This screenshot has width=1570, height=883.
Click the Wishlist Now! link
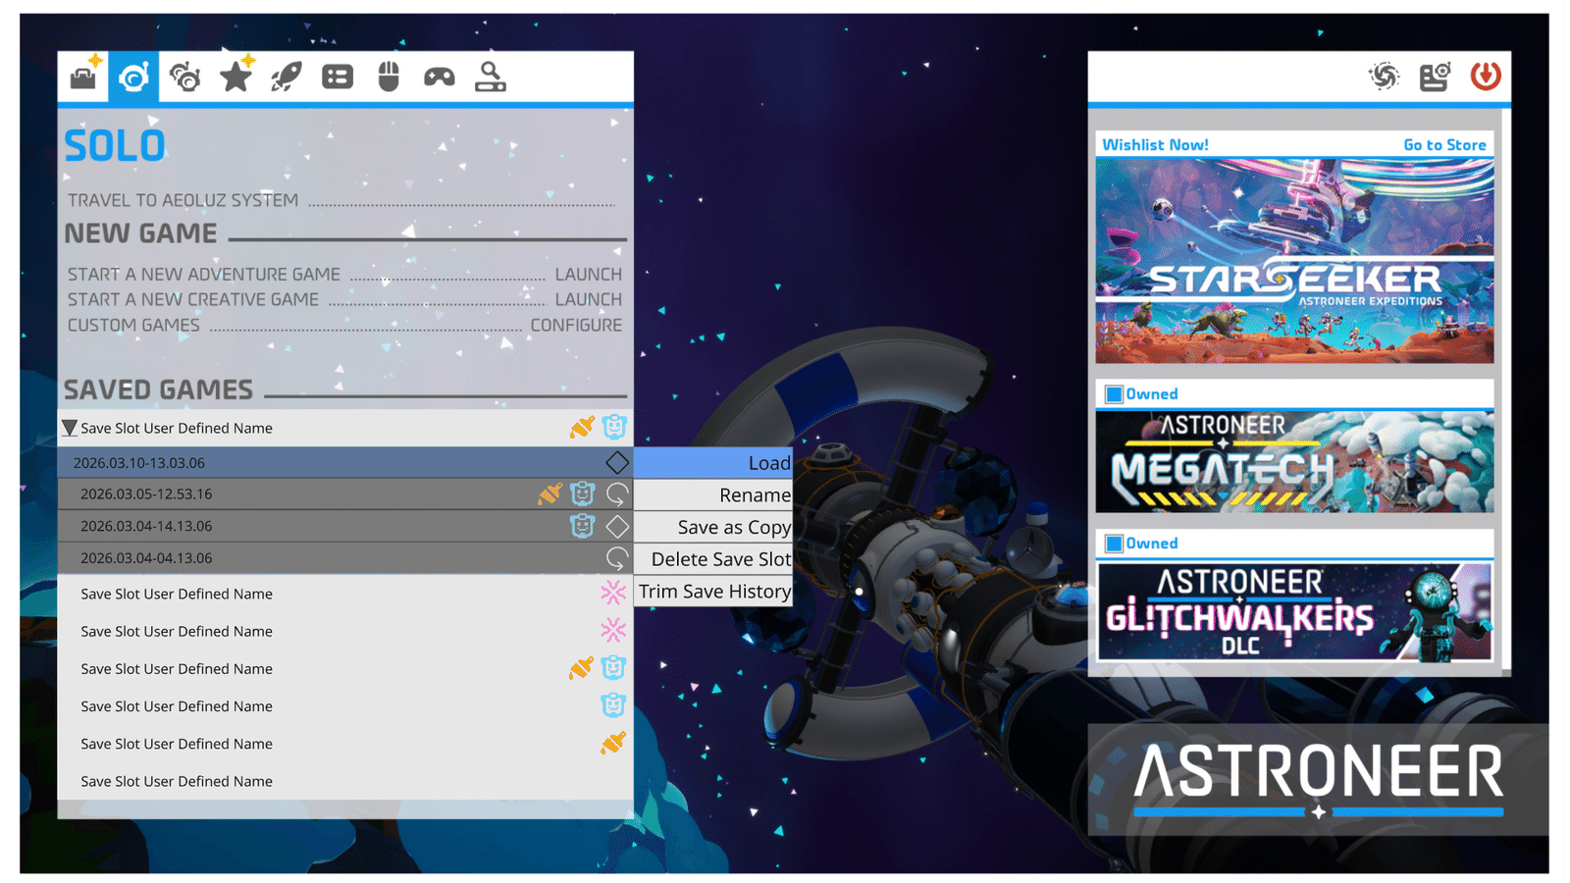(1155, 144)
